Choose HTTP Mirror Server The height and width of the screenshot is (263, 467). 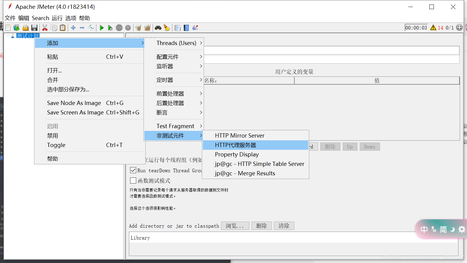coord(255,136)
